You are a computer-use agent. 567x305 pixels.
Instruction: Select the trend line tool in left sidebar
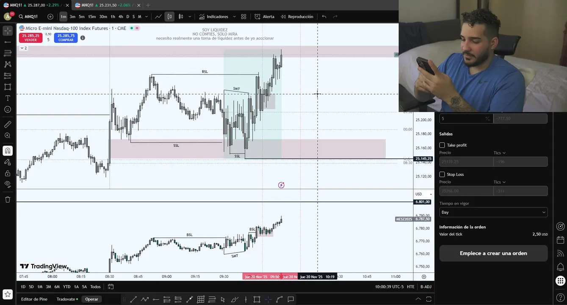click(8, 42)
